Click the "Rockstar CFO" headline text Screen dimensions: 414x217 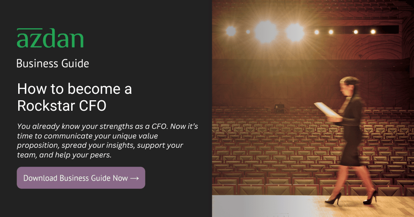pos(62,105)
